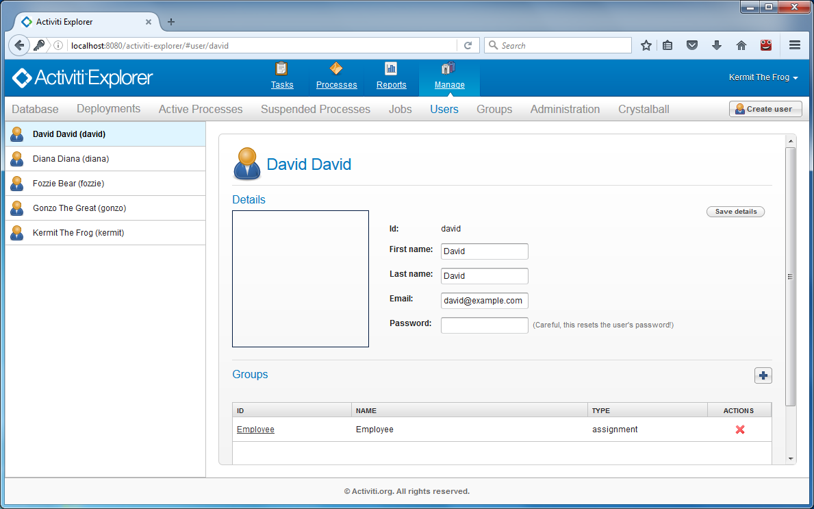Click the Firefox home icon
814x509 pixels.
click(x=741, y=45)
